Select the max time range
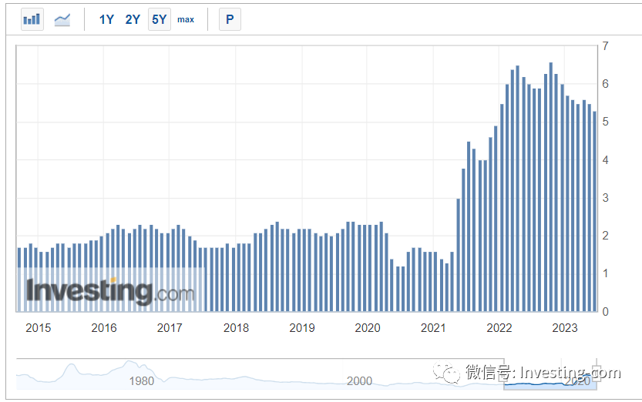The width and height of the screenshot is (642, 402). point(186,19)
